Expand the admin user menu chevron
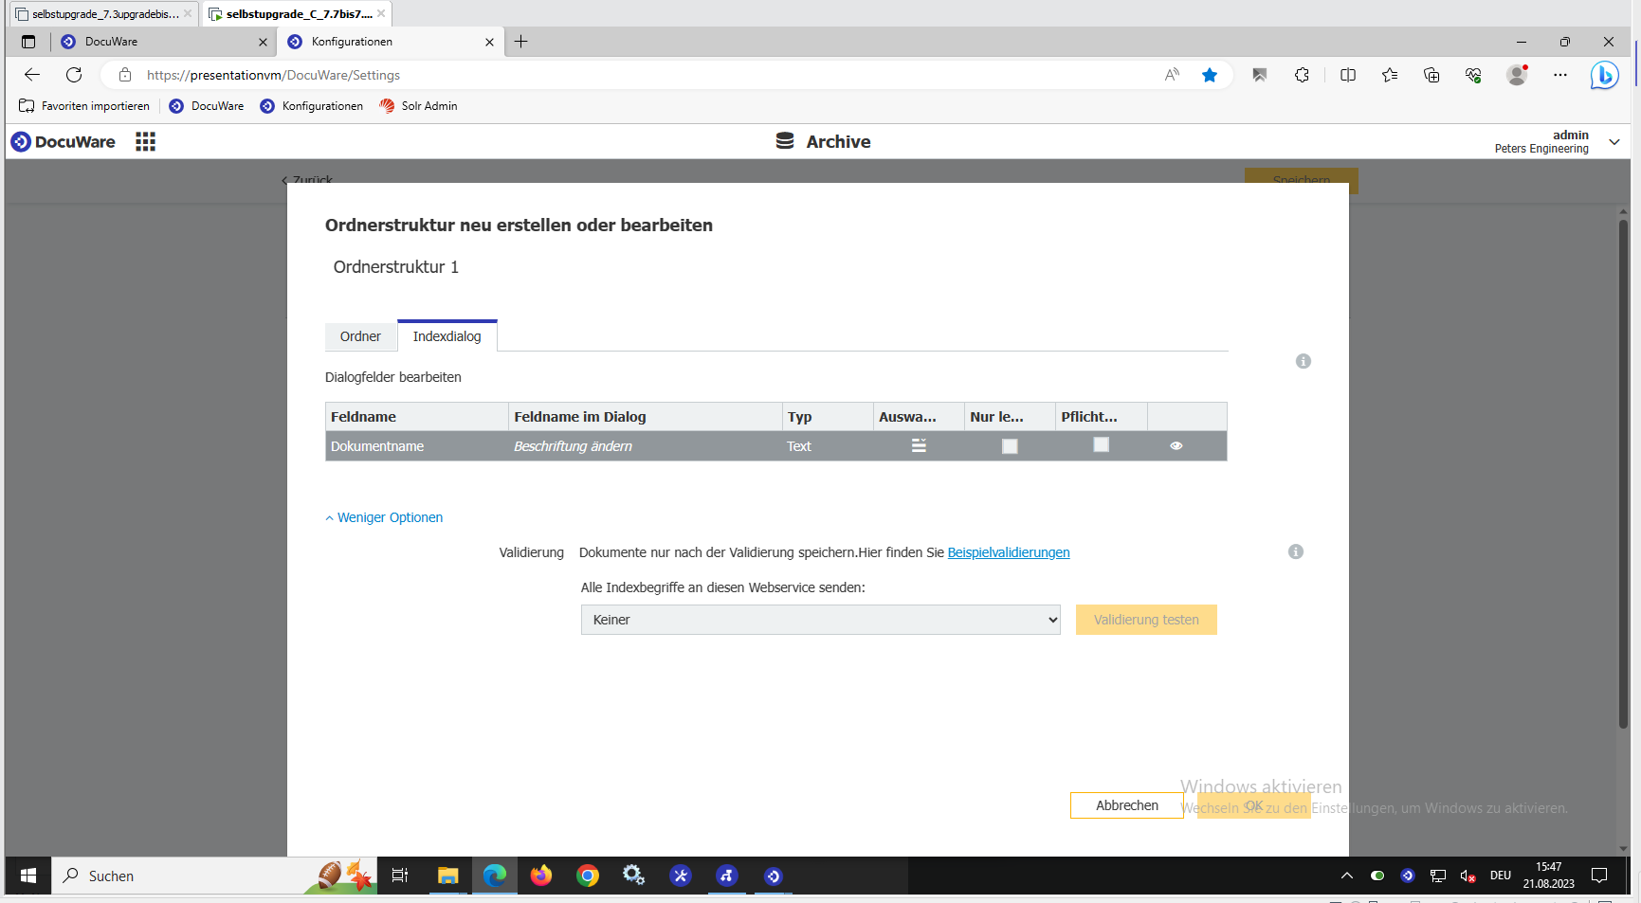1641x903 pixels. tap(1614, 142)
